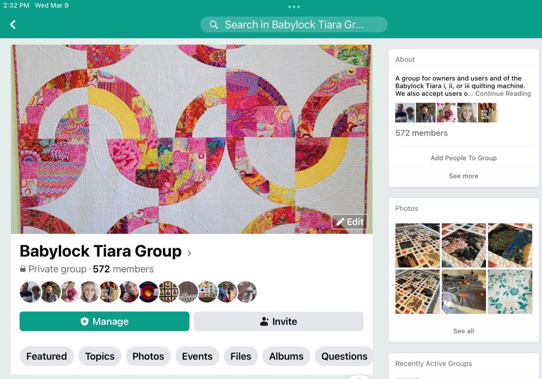Click the Search in Babylock Tiara Group field
Viewport: 542px width, 379px height.
[294, 24]
